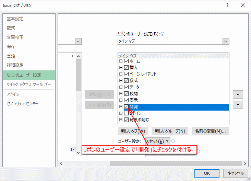251x181 pixels.
Task: Click the 名前の変更(M)... button
Action: (210, 131)
